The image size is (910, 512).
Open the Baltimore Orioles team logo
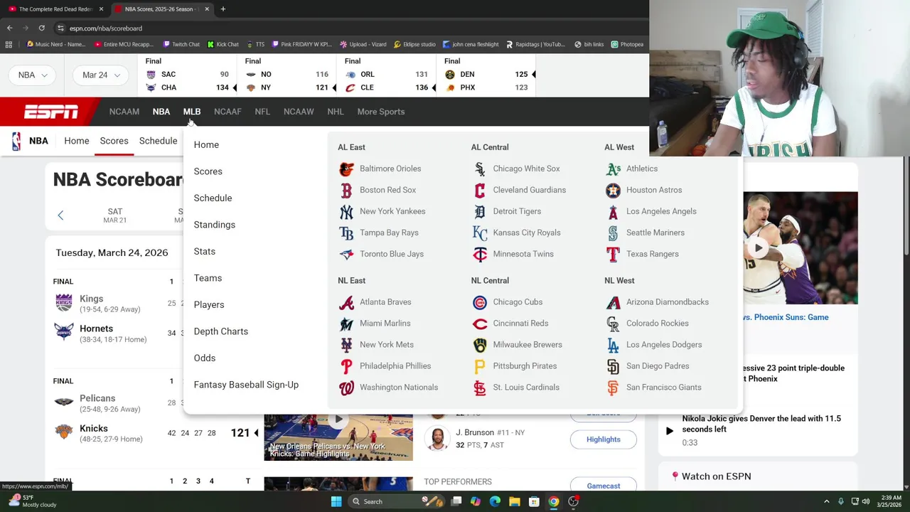[x=346, y=169]
